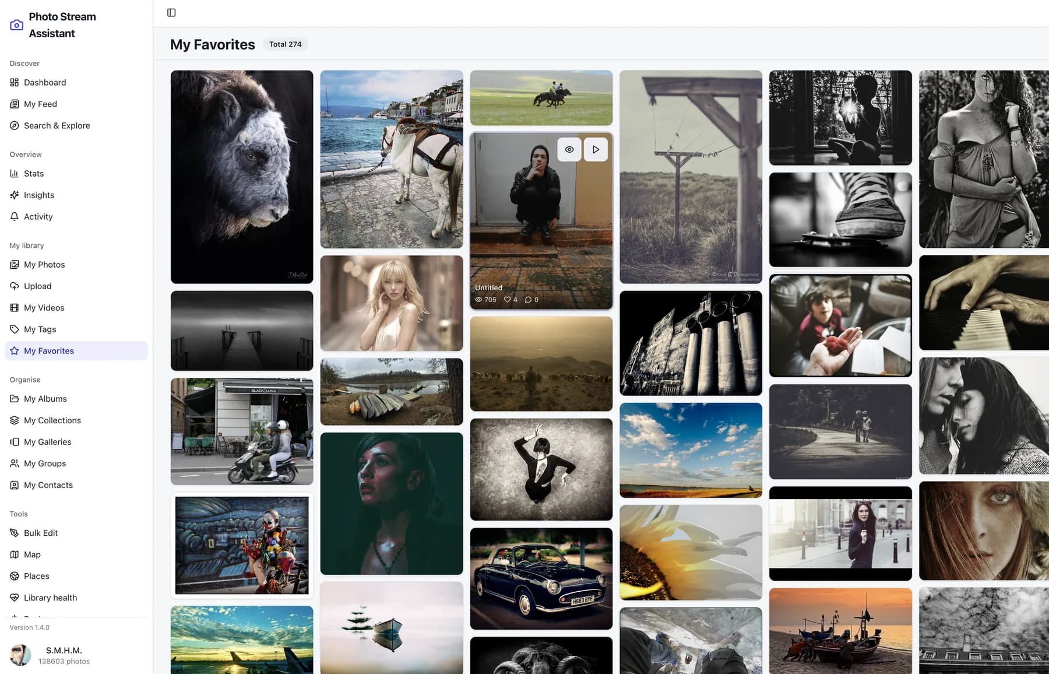Click the My Favorites star icon

click(x=15, y=350)
